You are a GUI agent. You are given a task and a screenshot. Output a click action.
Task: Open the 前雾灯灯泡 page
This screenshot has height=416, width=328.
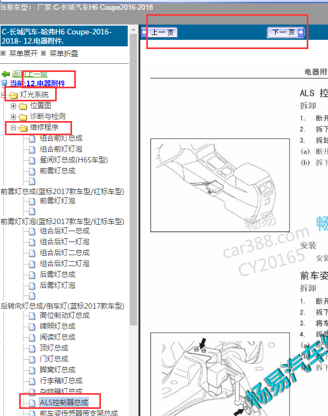[57, 201]
